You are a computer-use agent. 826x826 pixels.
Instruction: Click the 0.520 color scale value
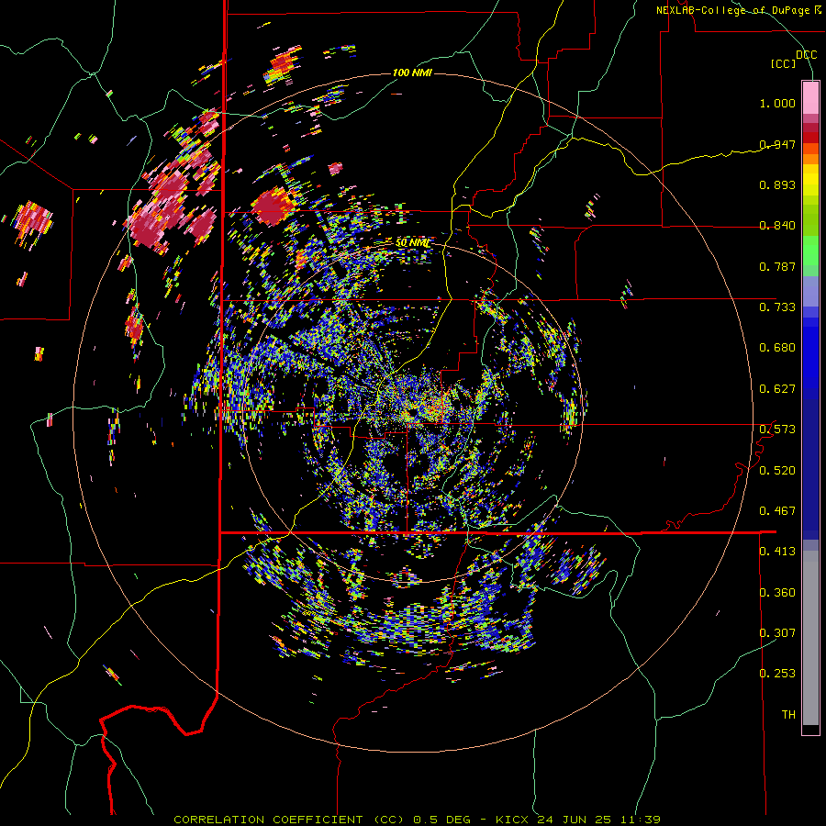click(777, 471)
